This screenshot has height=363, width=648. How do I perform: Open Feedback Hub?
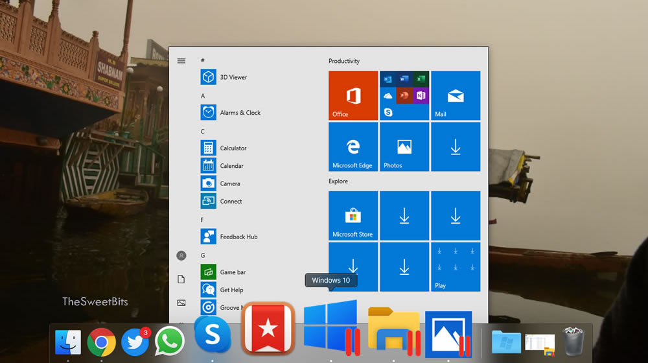pyautogui.click(x=229, y=237)
